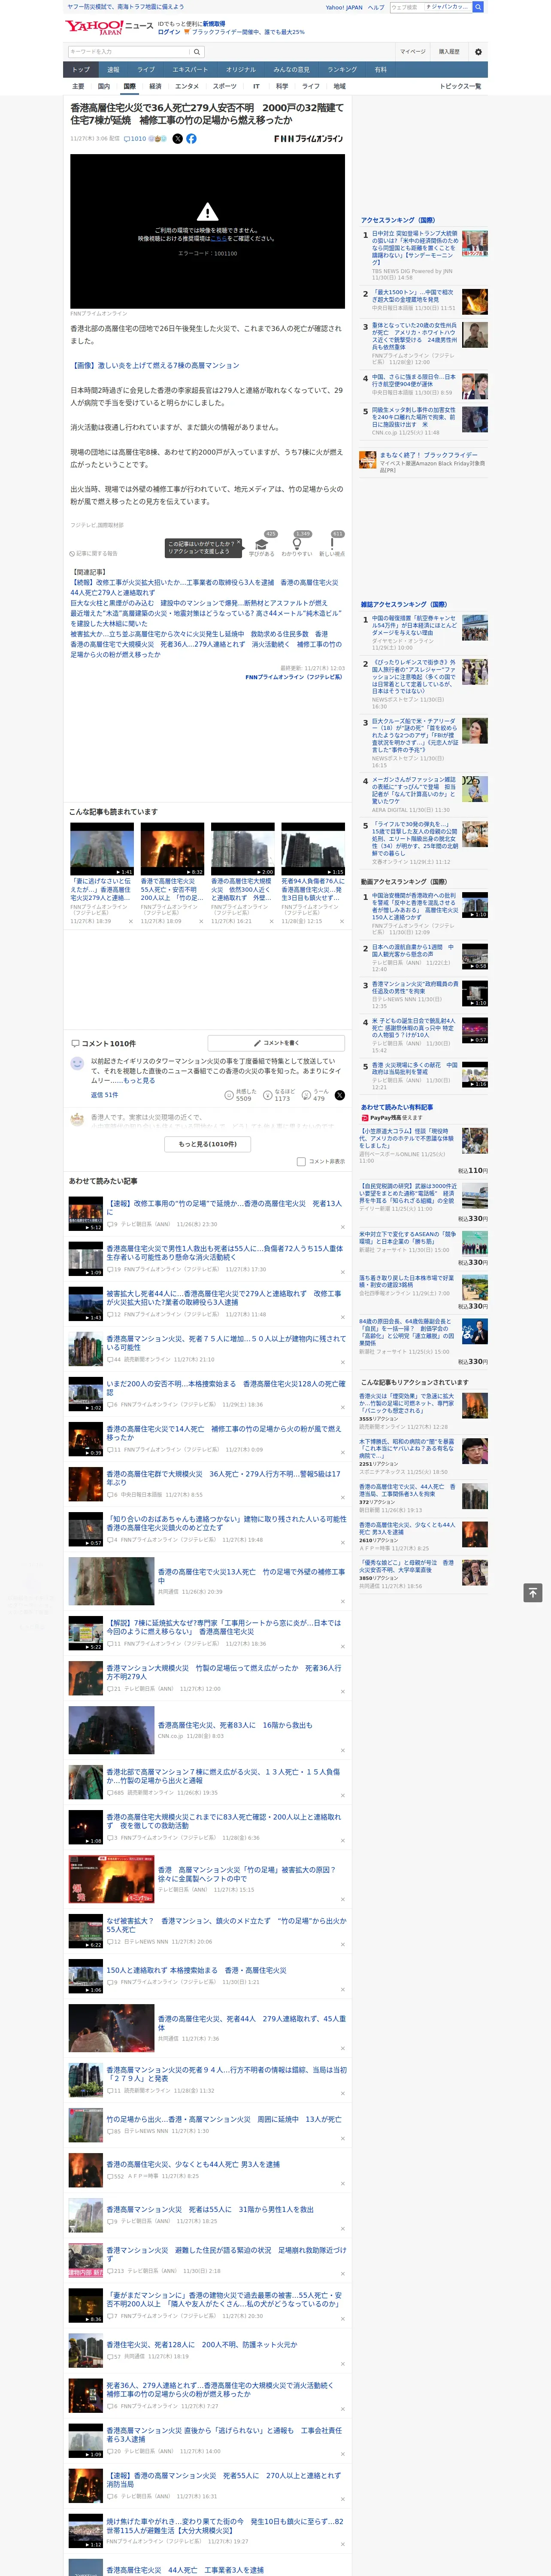This screenshot has width=551, height=2576.
Task: Open the 【解説】7棟に延焼拡大なぜ article
Action: [224, 1627]
